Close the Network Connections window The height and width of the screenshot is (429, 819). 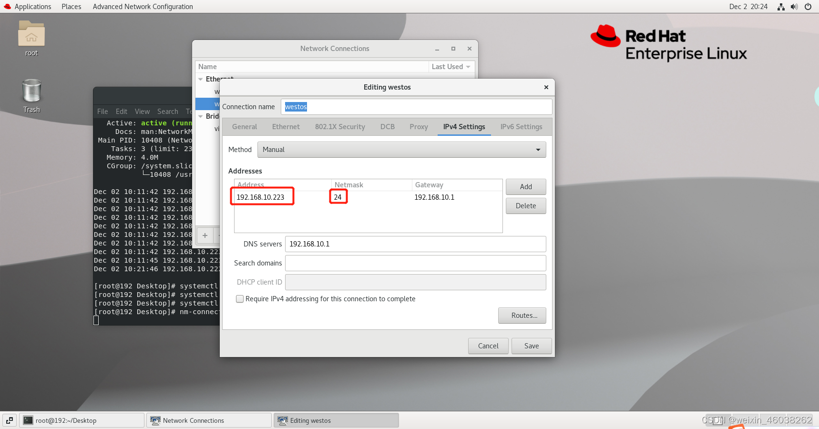click(x=470, y=49)
